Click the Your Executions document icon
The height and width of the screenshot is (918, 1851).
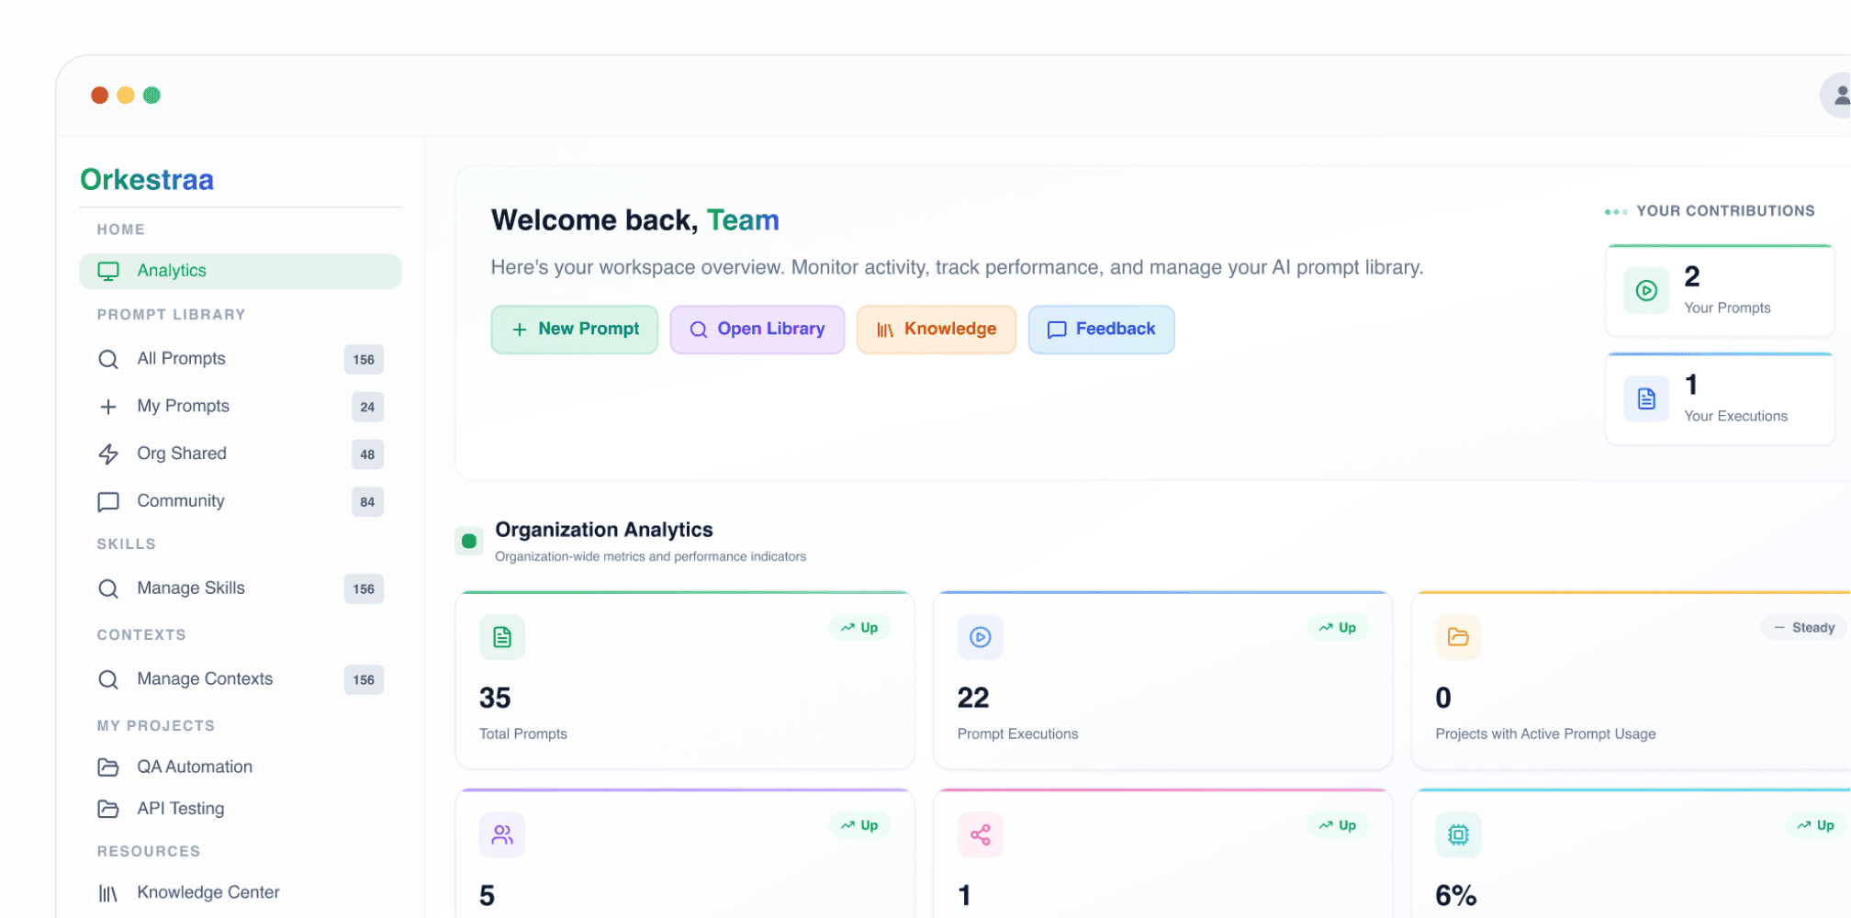click(1647, 399)
